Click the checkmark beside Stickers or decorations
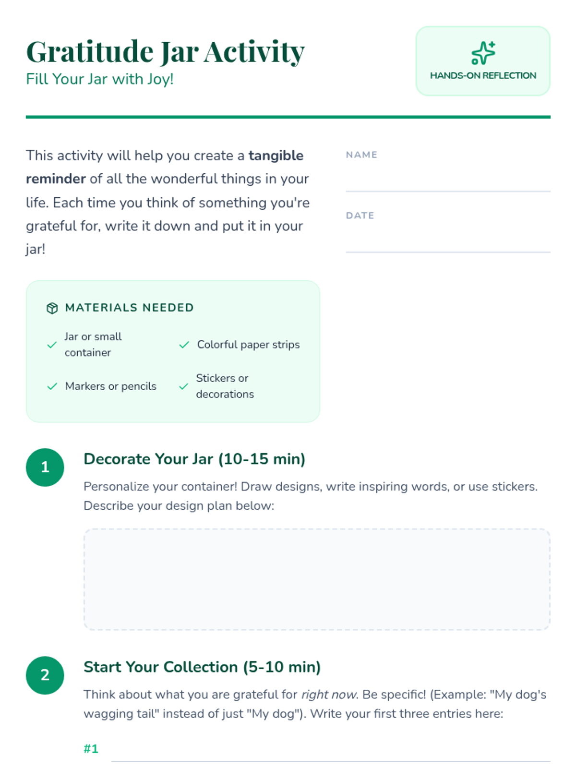This screenshot has height=768, width=576. pos(183,386)
